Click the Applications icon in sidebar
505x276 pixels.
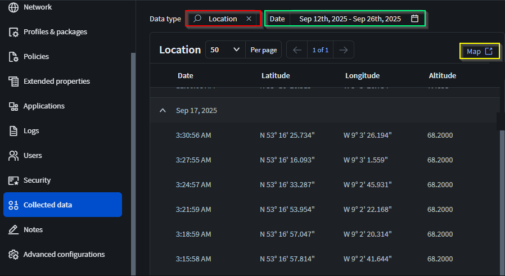tap(14, 106)
